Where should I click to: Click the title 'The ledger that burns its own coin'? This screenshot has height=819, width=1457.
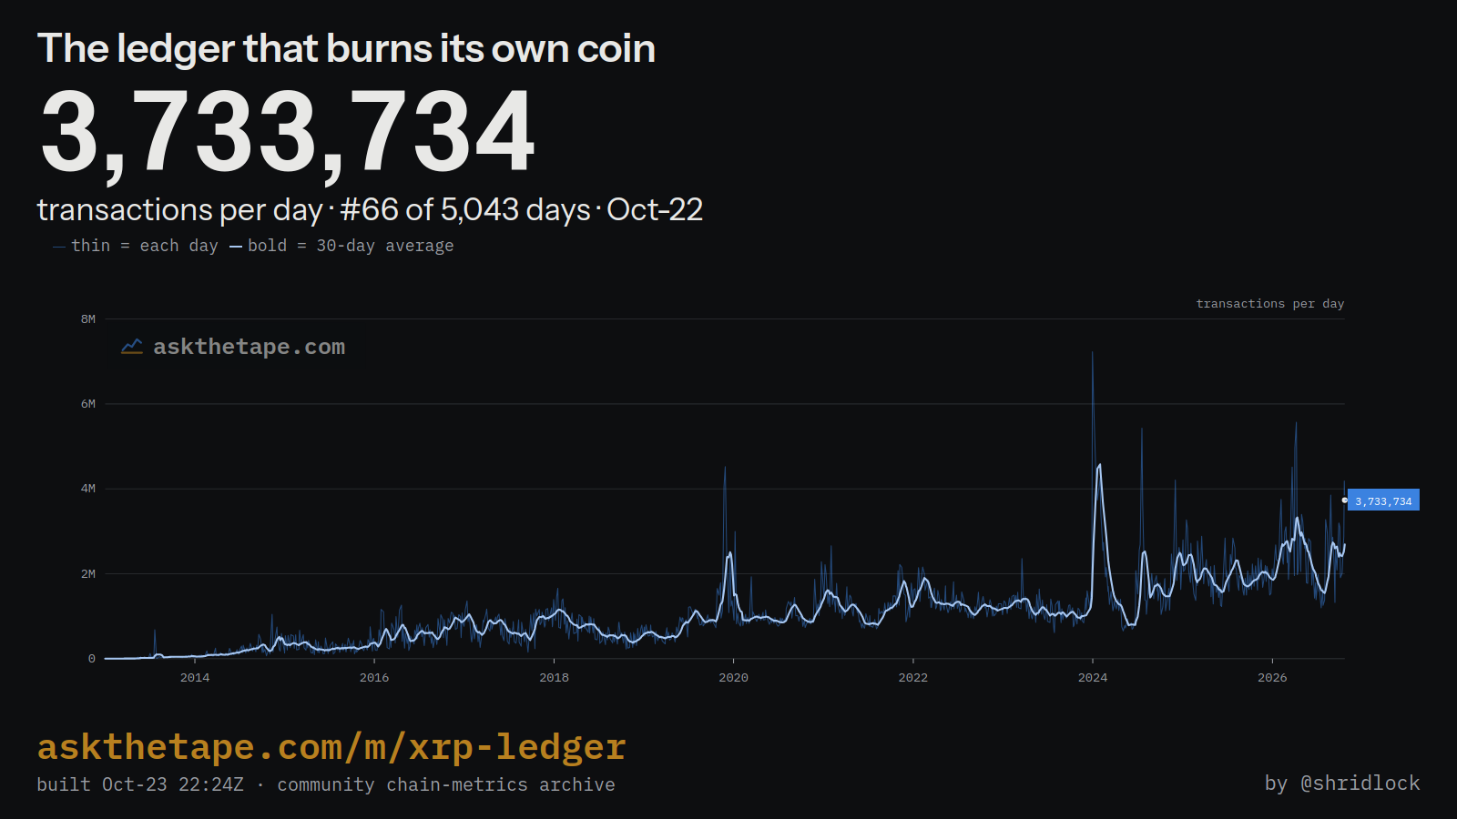pyautogui.click(x=346, y=48)
